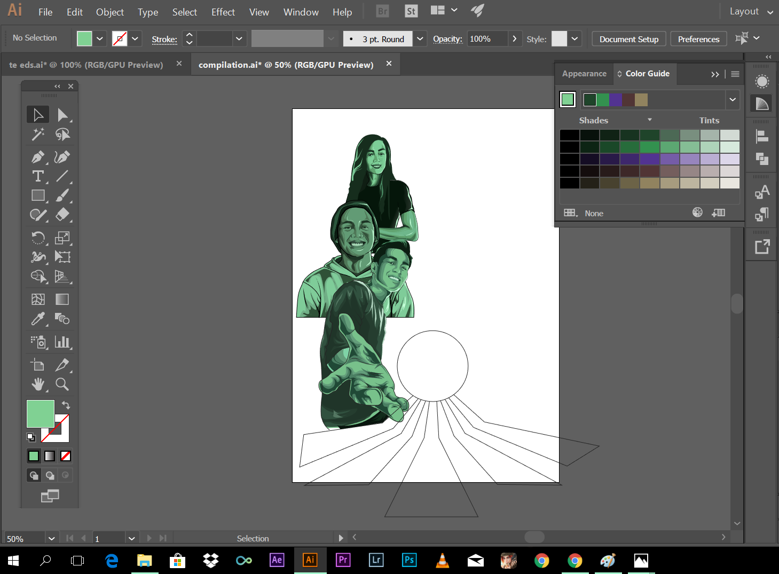Open the Opacity value dropdown
The image size is (779, 574).
[x=514, y=39]
